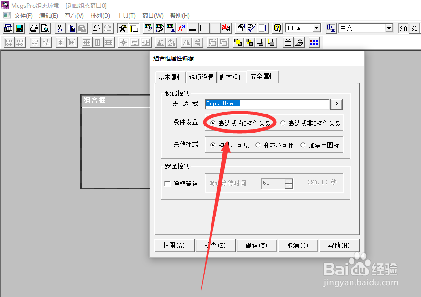The width and height of the screenshot is (421, 297).
Task: Select the 安全属性 tab
Action: pos(263,77)
